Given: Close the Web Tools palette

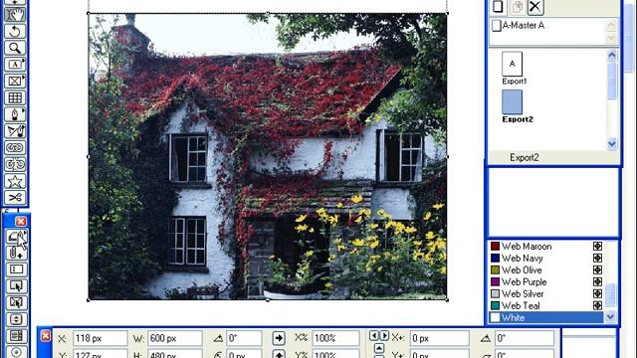Looking at the screenshot, I should coord(21,221).
